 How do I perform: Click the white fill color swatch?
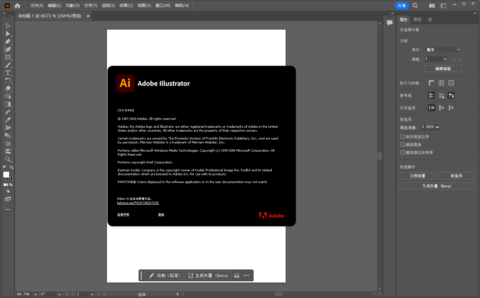6,175
